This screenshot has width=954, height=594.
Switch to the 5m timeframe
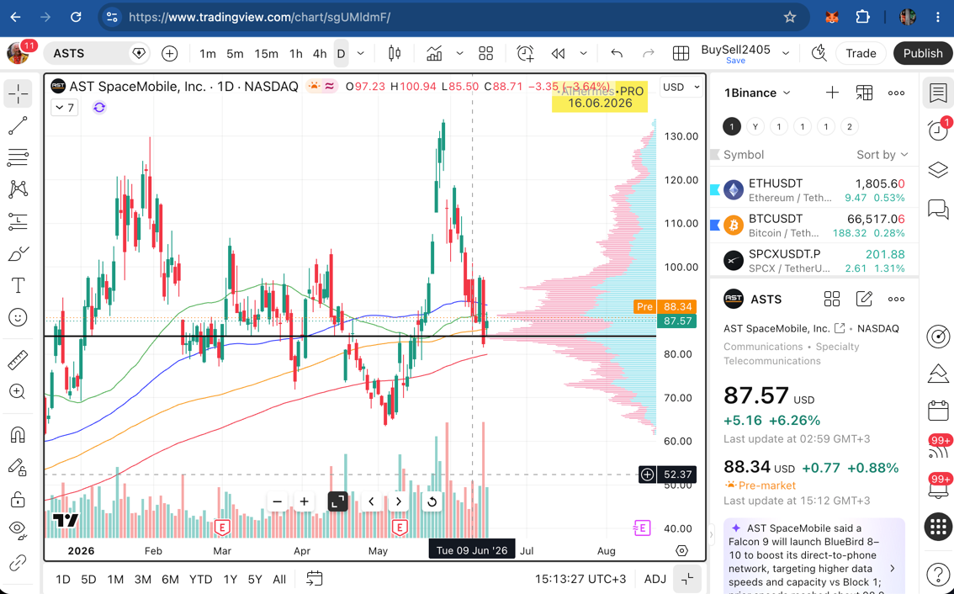pos(235,54)
